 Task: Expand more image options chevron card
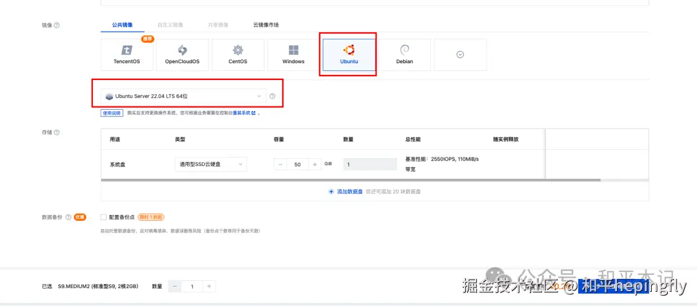[x=460, y=55]
